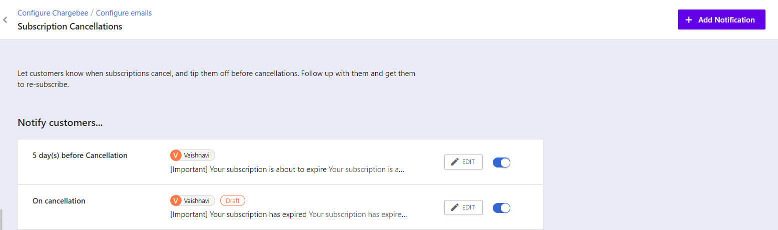Click the Vaishnavi name in the 5 day(s) row

(197, 155)
